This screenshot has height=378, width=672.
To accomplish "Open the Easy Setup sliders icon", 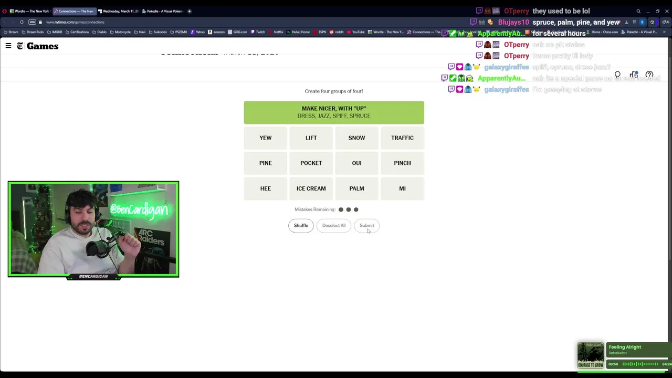I will pos(634,22).
